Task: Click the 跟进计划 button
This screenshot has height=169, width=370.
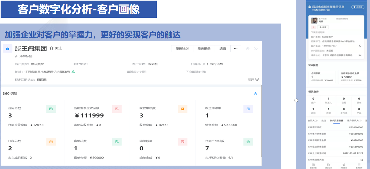Action: (x=182, y=49)
